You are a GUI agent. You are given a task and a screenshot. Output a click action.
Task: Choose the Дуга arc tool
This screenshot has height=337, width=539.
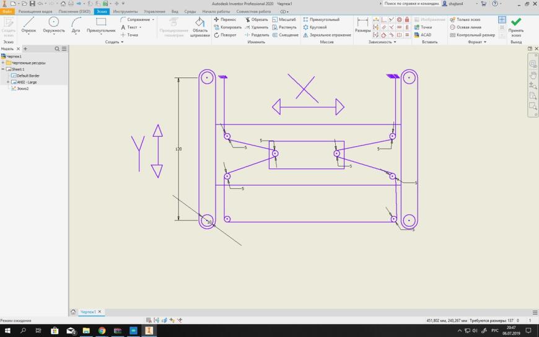click(76, 25)
